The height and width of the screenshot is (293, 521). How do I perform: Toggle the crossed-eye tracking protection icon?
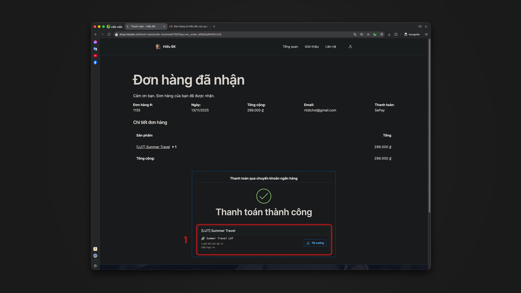(x=361, y=34)
